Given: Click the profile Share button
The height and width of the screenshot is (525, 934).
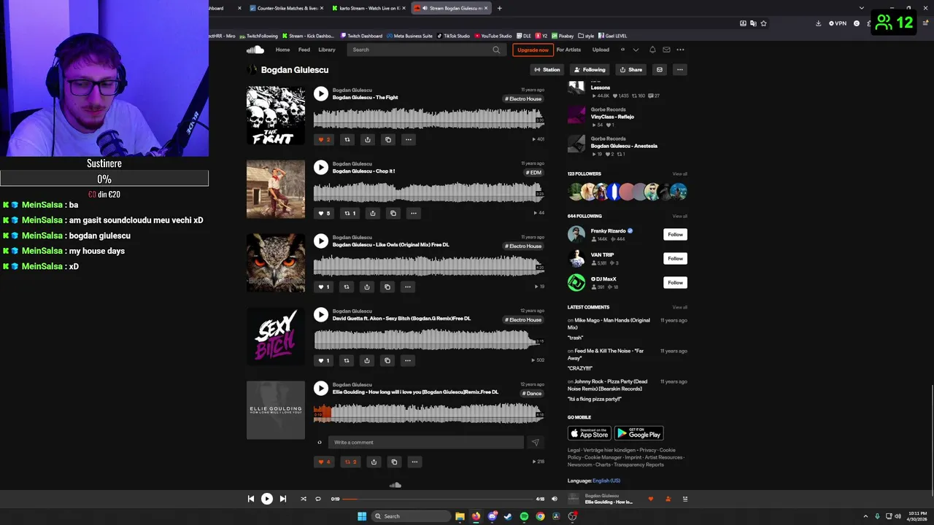Looking at the screenshot, I should click(630, 70).
